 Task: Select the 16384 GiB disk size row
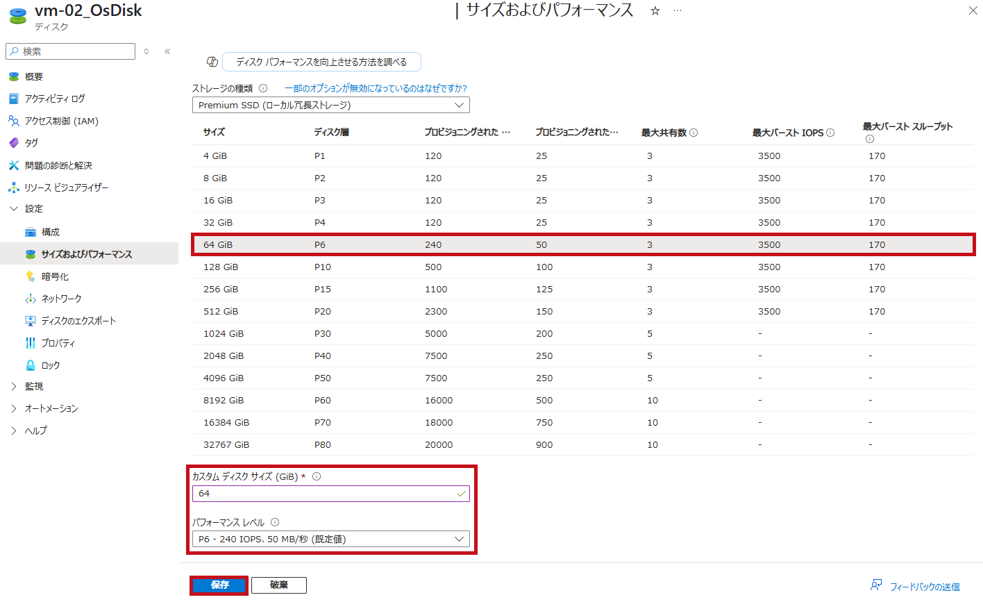click(x=582, y=423)
